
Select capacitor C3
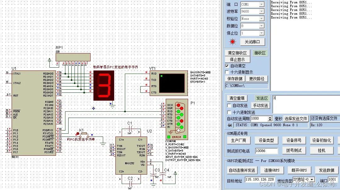153,174
